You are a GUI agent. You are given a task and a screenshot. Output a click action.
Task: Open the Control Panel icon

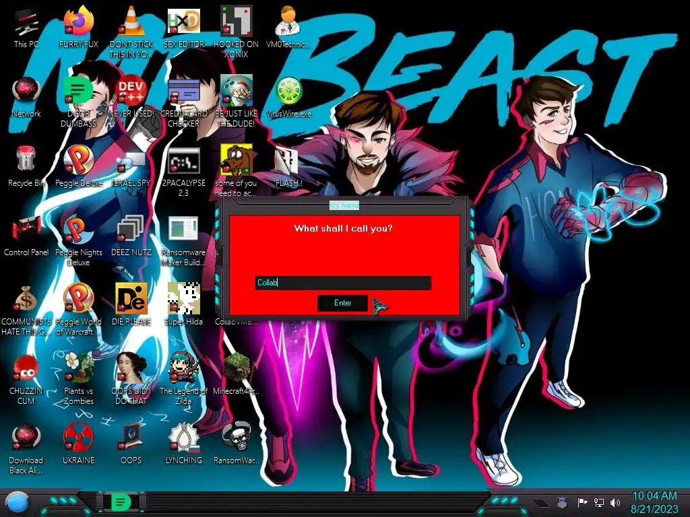click(26, 230)
